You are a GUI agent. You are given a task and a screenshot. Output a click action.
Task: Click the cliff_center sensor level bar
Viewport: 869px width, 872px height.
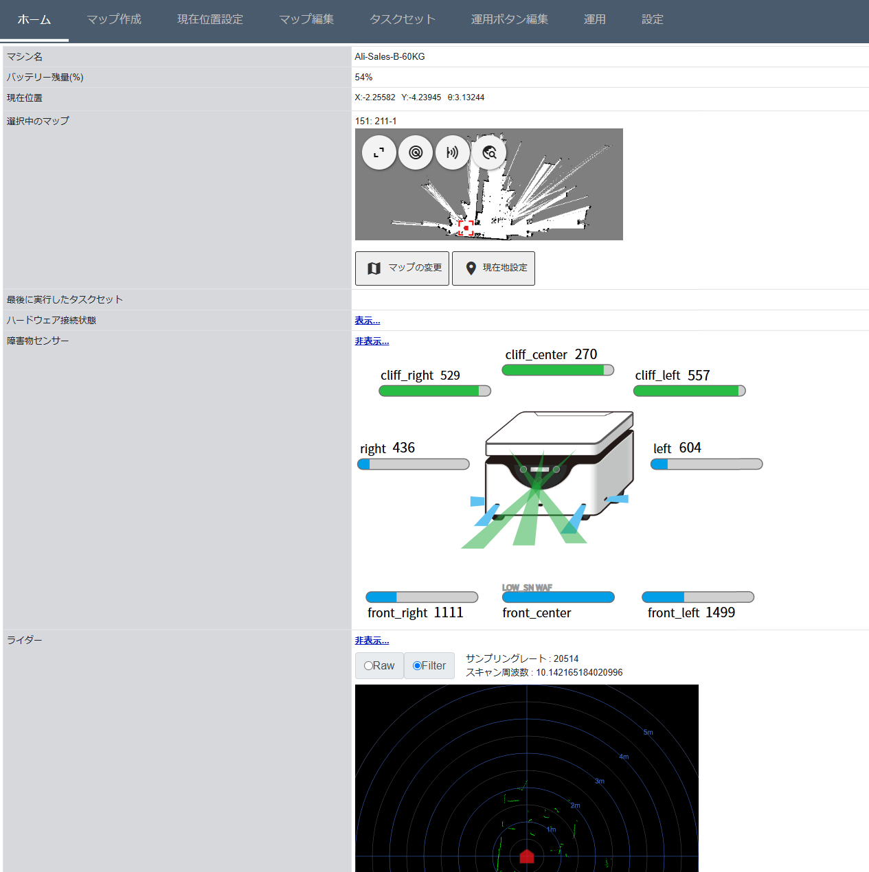(558, 370)
